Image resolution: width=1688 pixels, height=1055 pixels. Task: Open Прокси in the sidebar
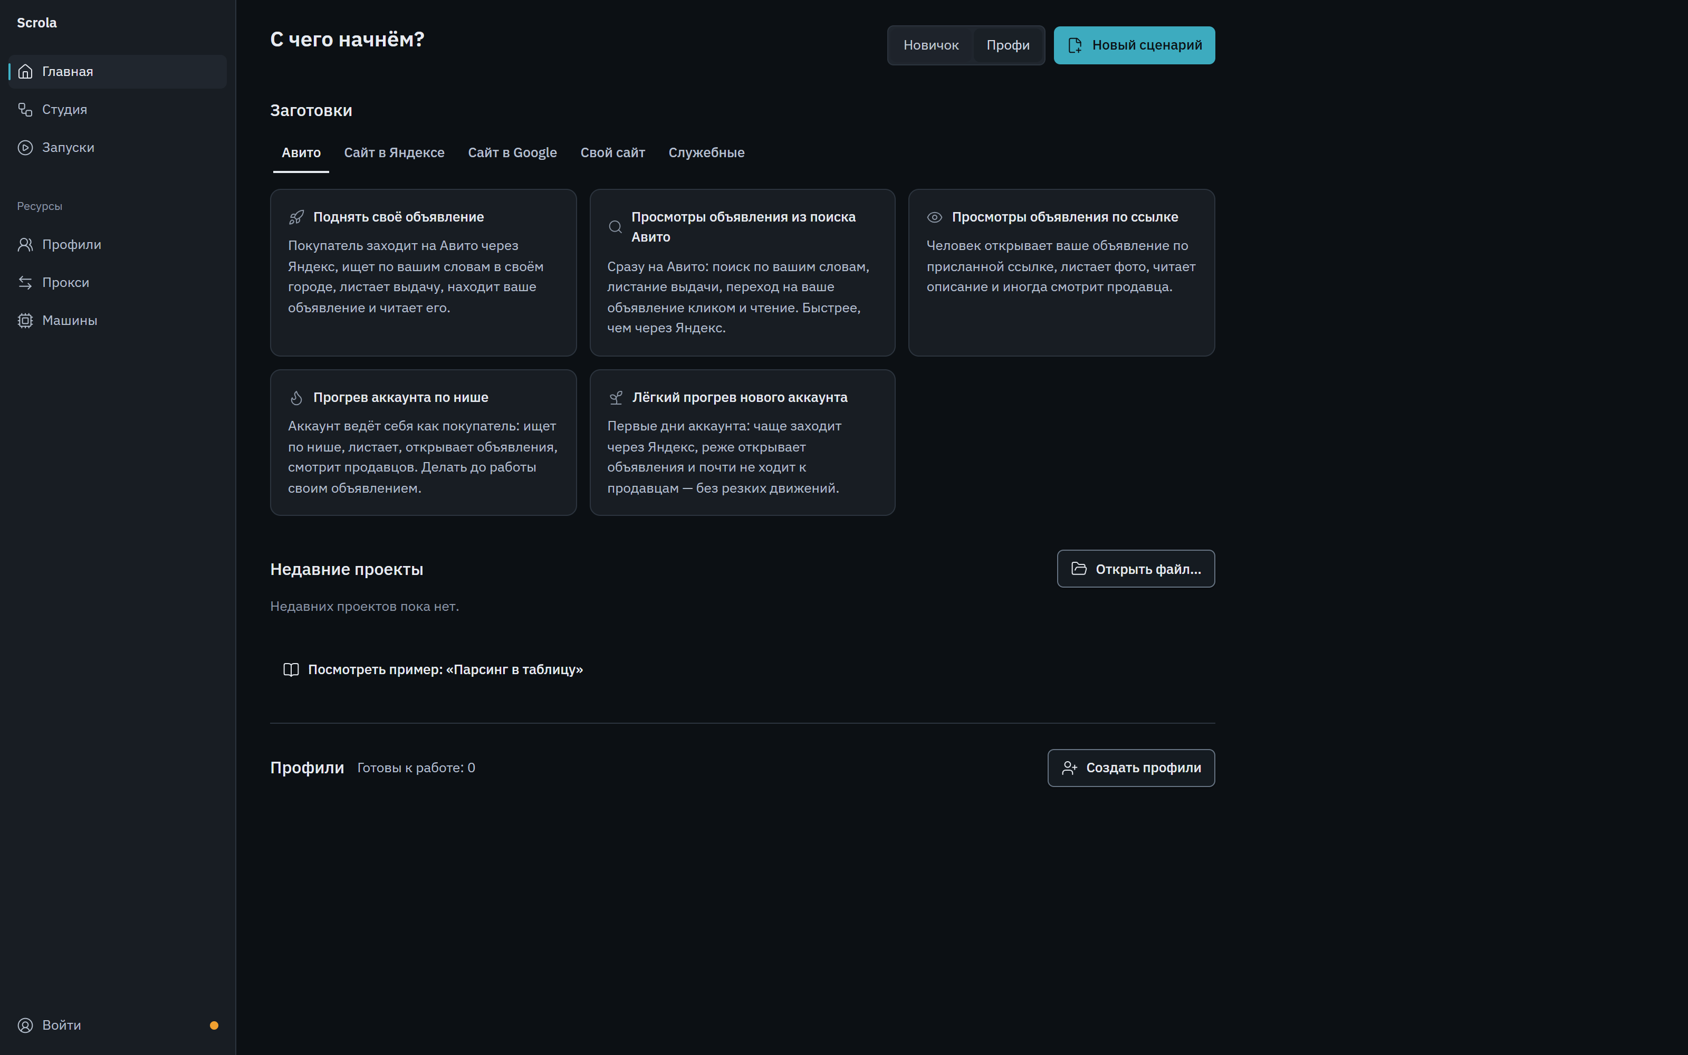click(x=118, y=283)
